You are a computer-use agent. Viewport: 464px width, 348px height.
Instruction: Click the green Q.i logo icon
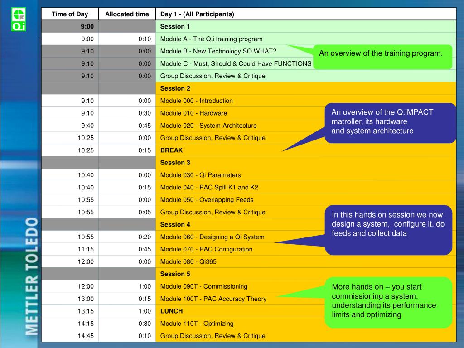click(x=19, y=19)
